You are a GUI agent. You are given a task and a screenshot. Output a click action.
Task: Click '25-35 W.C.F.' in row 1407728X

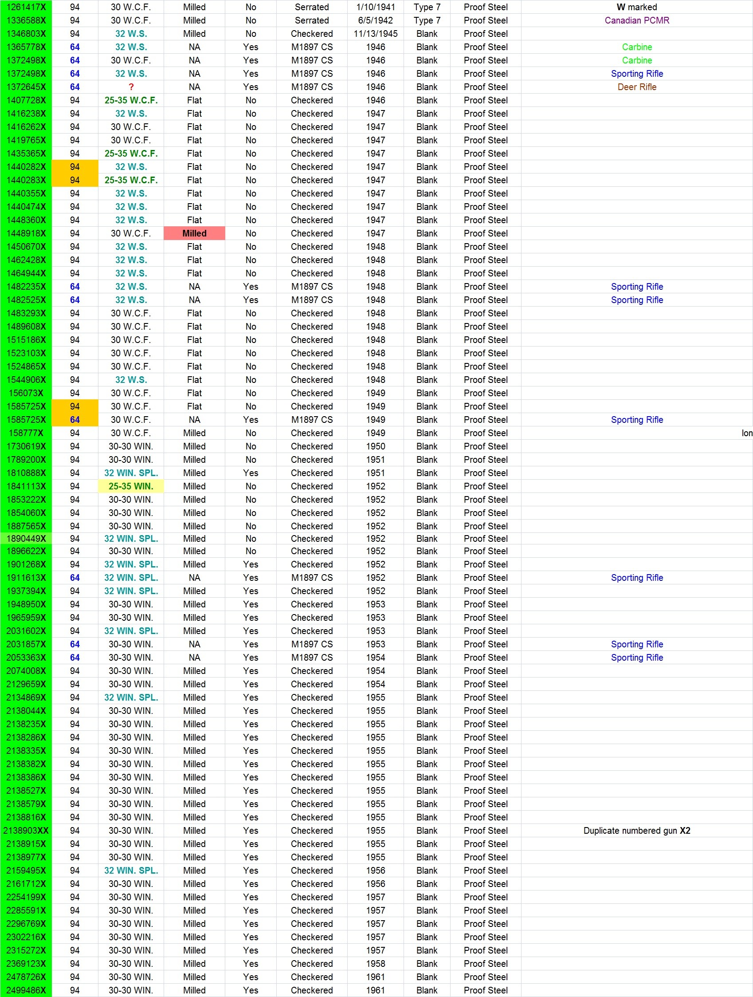[131, 101]
